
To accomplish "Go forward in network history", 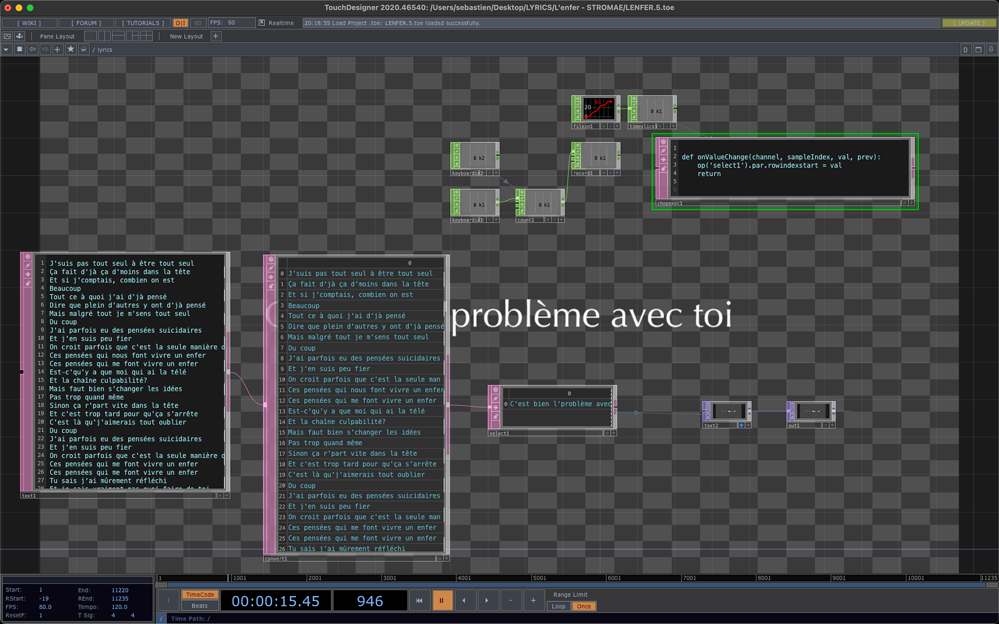I will pos(45,49).
